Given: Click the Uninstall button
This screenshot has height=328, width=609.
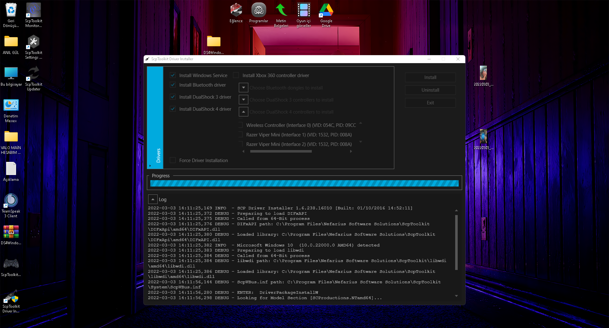Looking at the screenshot, I should (x=430, y=90).
